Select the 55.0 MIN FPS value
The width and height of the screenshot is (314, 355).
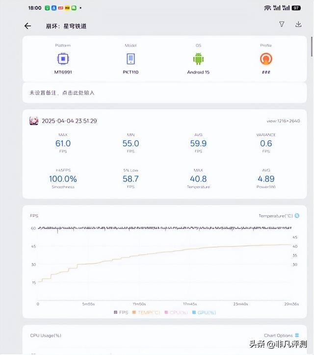pyautogui.click(x=131, y=143)
